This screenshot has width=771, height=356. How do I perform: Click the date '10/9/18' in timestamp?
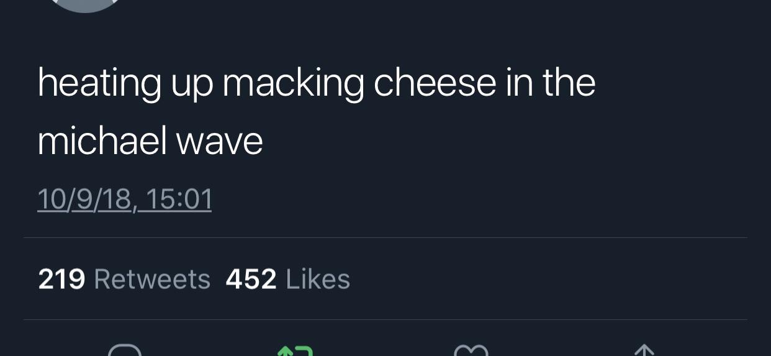(84, 199)
